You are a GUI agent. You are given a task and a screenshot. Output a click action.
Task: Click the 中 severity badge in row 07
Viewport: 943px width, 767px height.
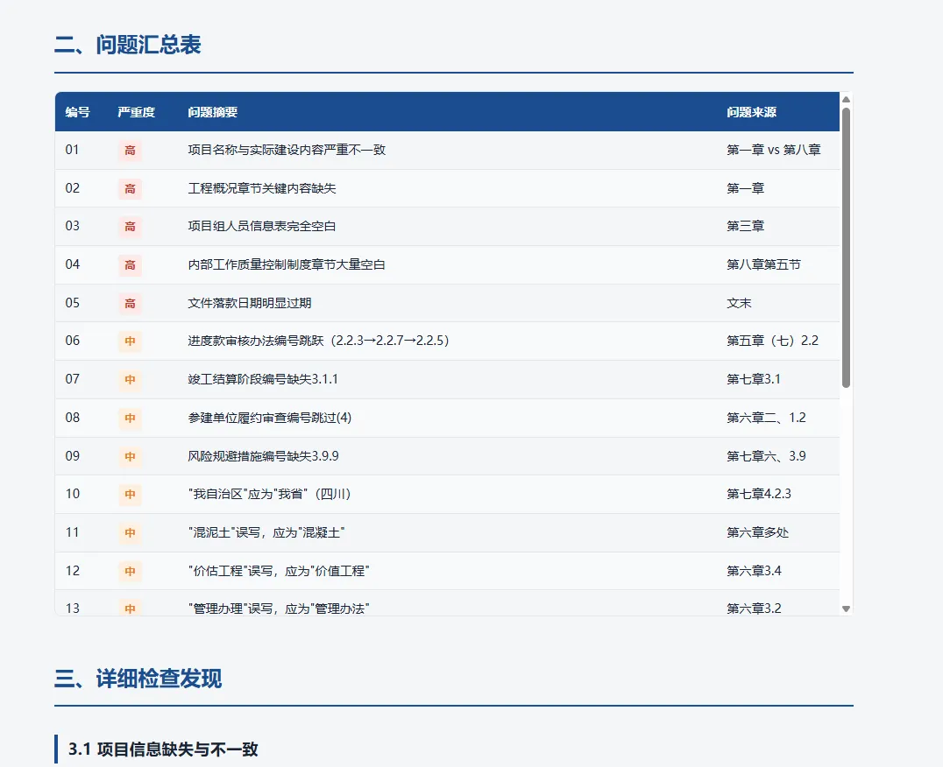tap(130, 380)
